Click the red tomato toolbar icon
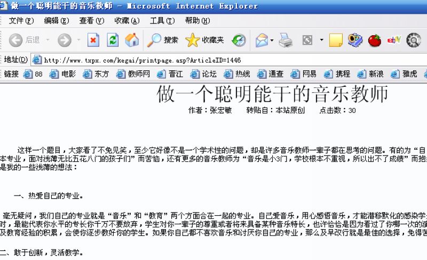The width and height of the screenshot is (427, 260). [375, 40]
